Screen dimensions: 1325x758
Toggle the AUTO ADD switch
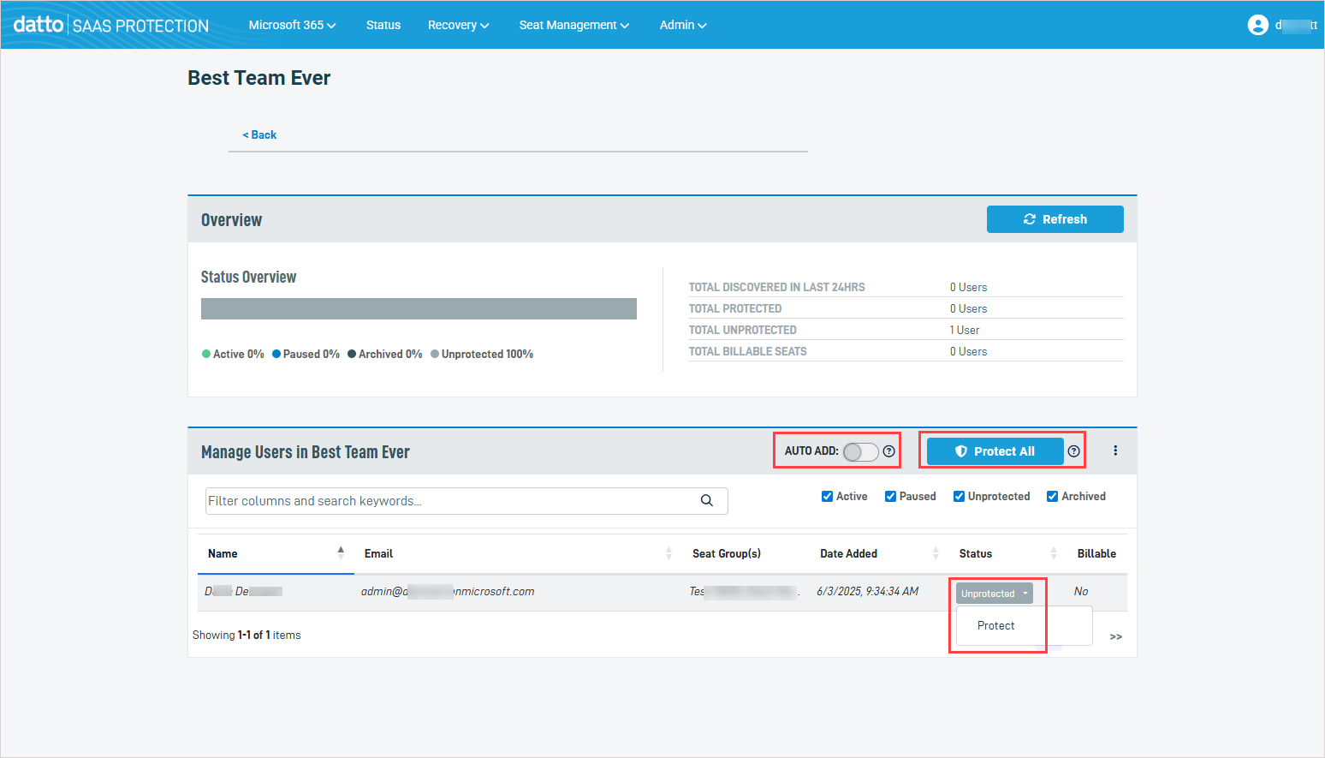tap(860, 451)
